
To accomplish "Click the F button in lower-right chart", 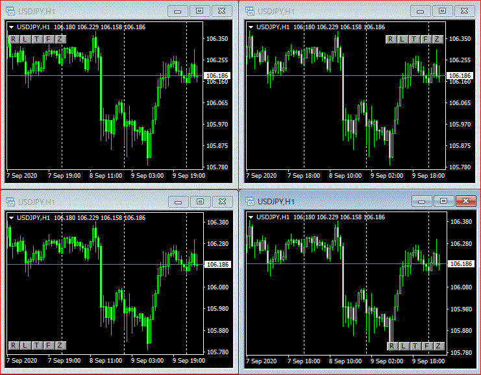I will 426,346.
